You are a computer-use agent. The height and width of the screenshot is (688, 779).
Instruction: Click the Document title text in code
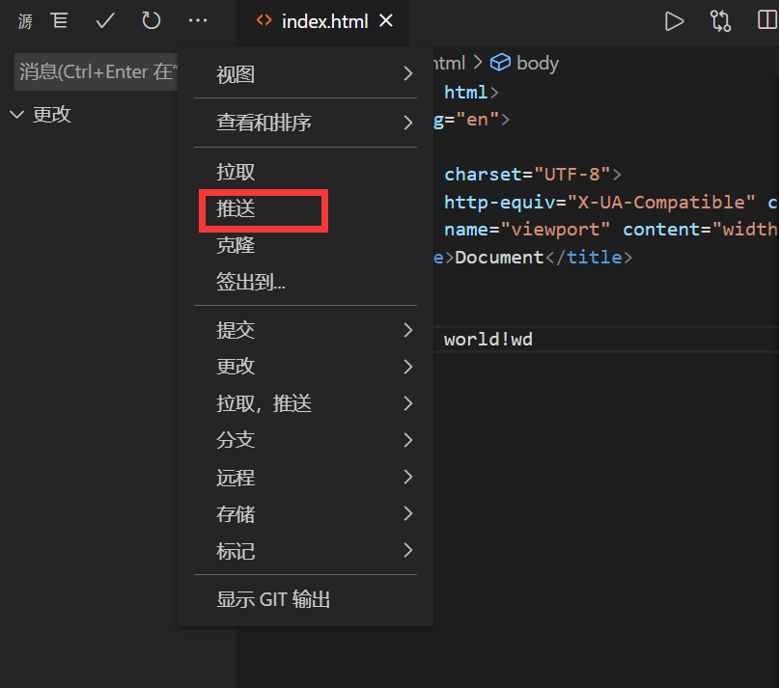pos(499,258)
